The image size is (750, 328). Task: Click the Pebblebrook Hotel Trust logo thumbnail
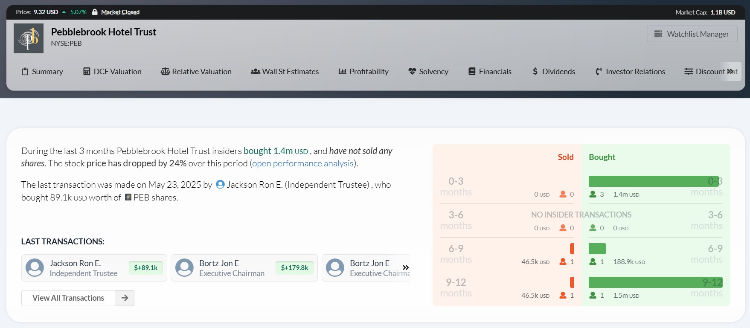tap(29, 38)
